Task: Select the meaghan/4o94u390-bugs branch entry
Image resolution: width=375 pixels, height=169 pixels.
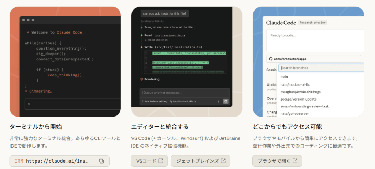Action: [300, 92]
